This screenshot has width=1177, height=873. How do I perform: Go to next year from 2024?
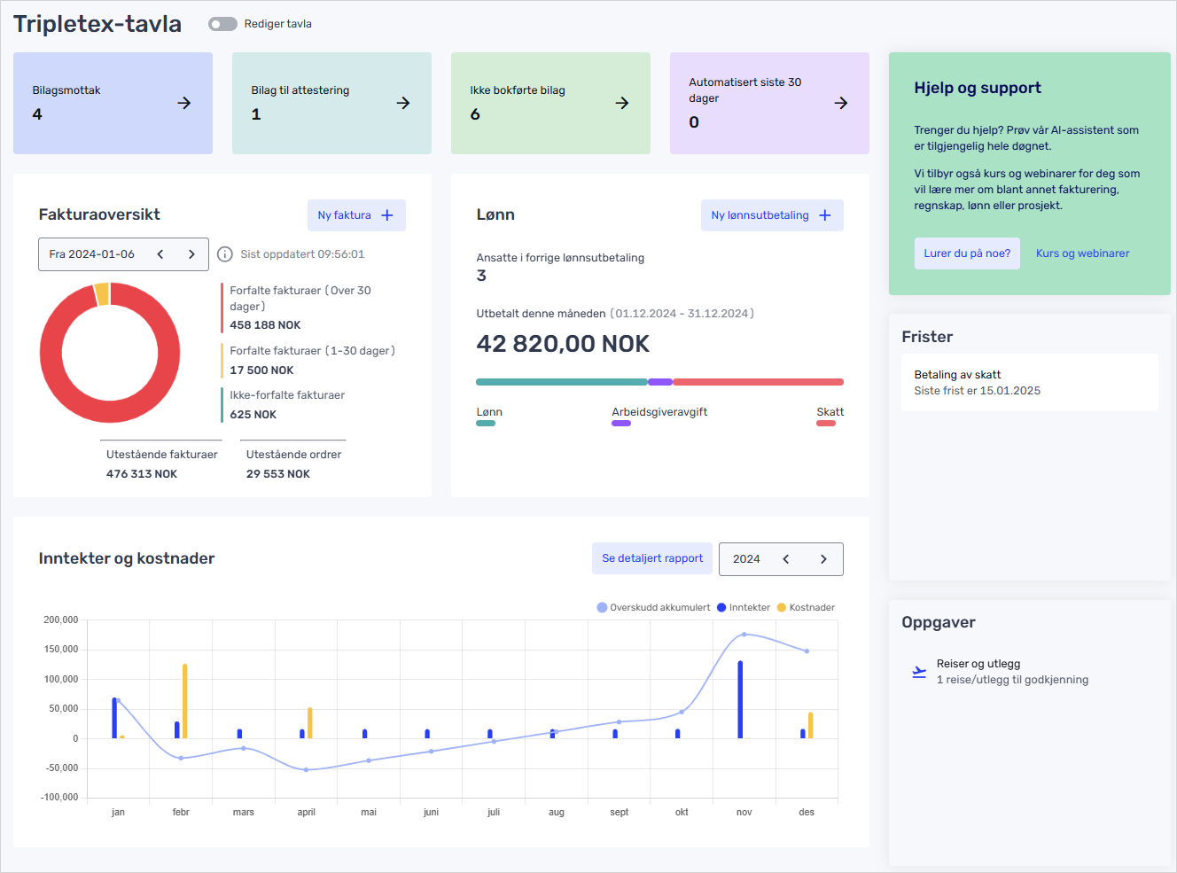[823, 559]
